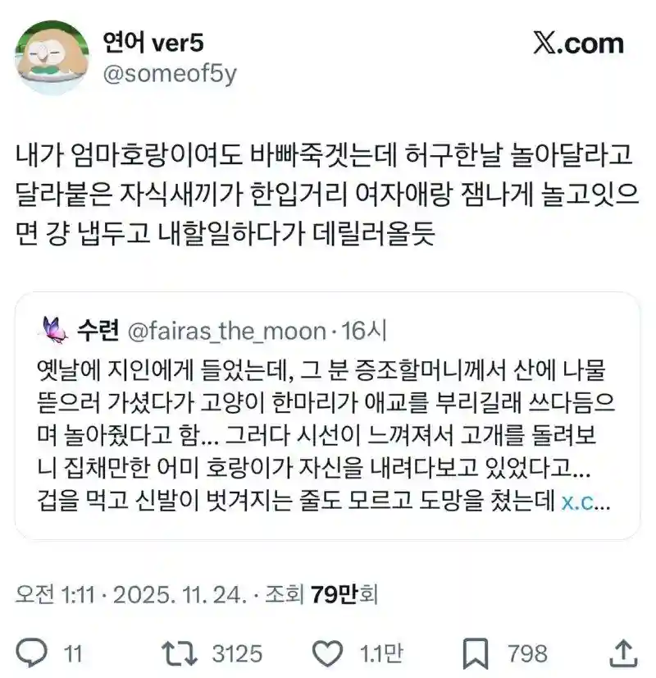Show the 3125 retweet count
Image resolution: width=656 pixels, height=678 pixels.
click(238, 653)
